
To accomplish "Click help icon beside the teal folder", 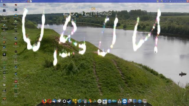I will (110, 101).
